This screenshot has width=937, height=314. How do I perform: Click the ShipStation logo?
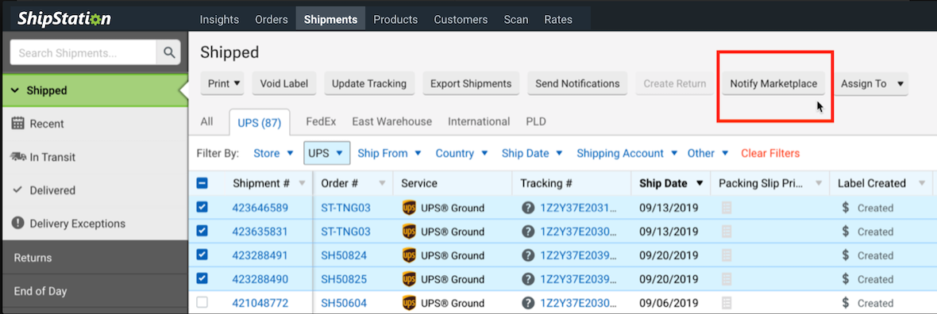tap(64, 18)
